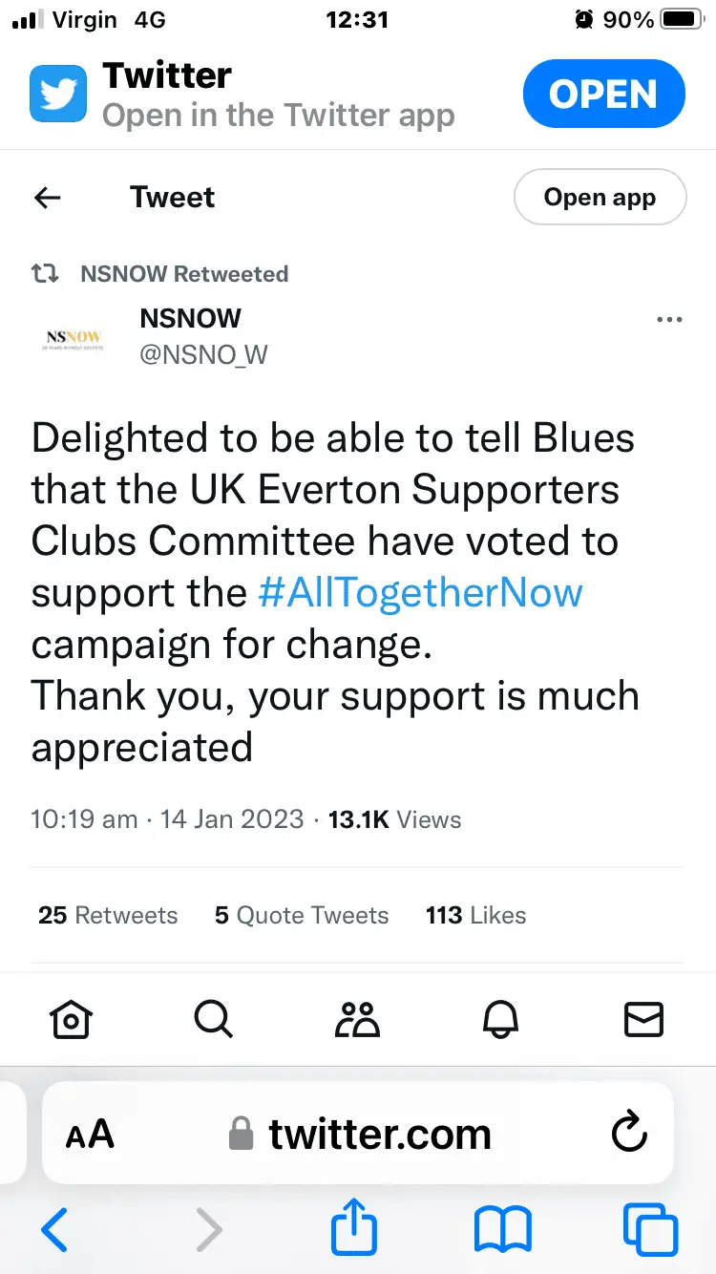This screenshot has width=716, height=1274.
Task: Open Twitter search with magnifier icon
Action: [213, 1020]
